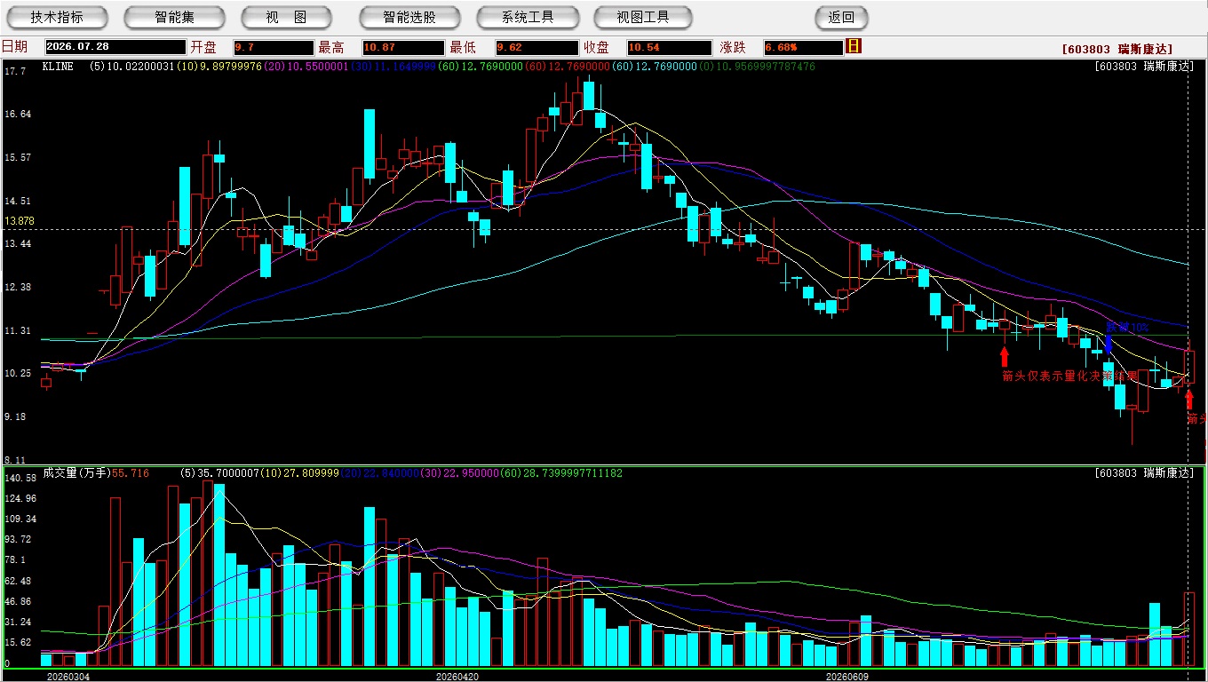The width and height of the screenshot is (1208, 682).
Task: Click the red signal arrow below 11.31 line
Action: tap(1005, 356)
